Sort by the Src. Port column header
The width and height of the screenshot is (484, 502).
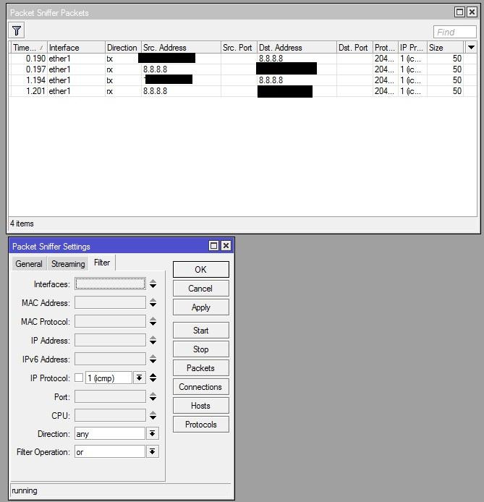point(239,48)
